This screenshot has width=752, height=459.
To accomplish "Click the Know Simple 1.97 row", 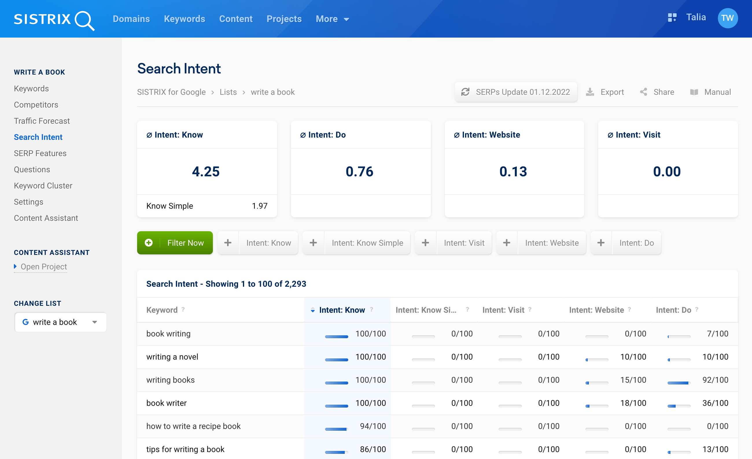I will [207, 206].
